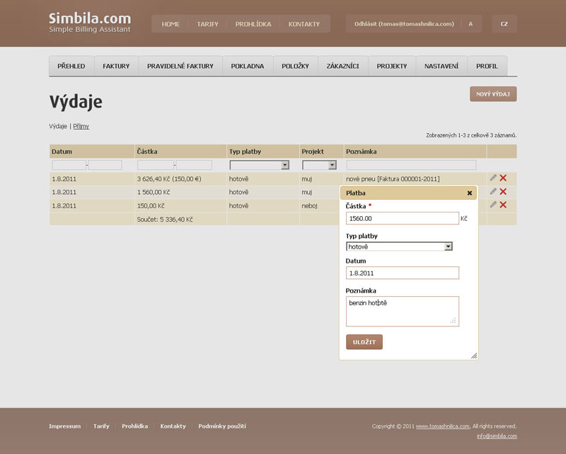Expand the Projekt column filter dropdown
The width and height of the screenshot is (566, 454).
332,165
